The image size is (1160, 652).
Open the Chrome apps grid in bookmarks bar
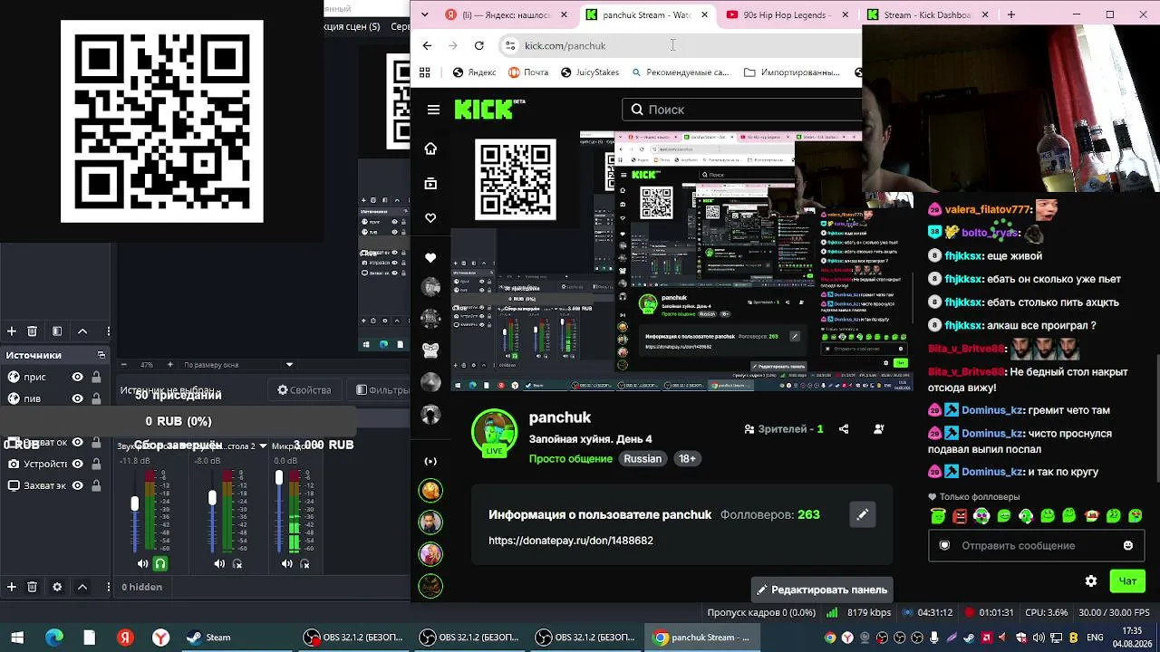click(x=424, y=72)
